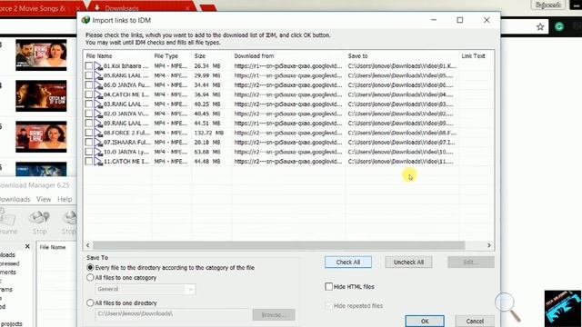582x327 pixels.
Task: Click the horizontal scrollbar right arrow
Action: pos(489,245)
